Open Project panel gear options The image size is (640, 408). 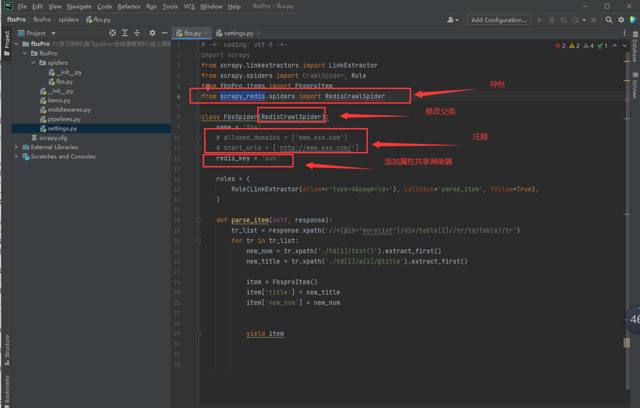pos(152,33)
